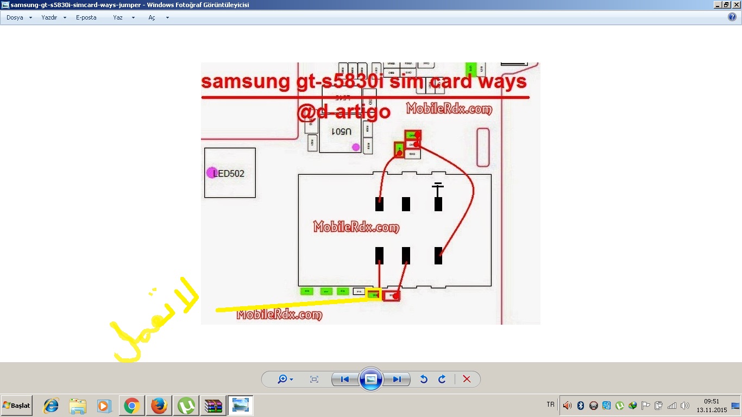742x417 pixels.
Task: Minimize the photo viewer window
Action: 718,4
